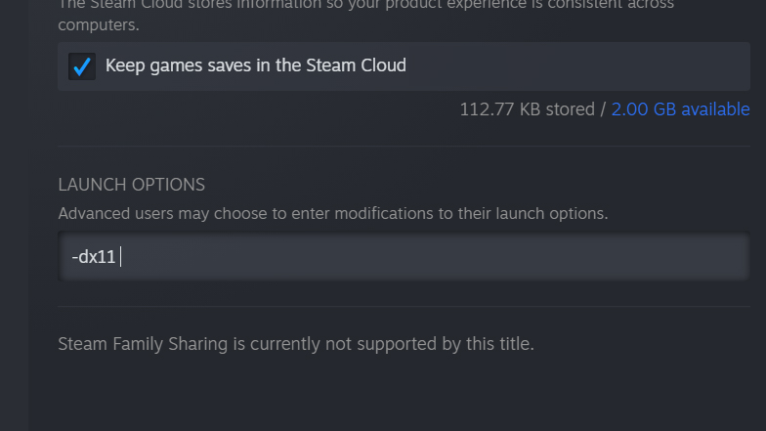766x431 pixels.
Task: Click the slash between stored and available
Action: point(603,109)
